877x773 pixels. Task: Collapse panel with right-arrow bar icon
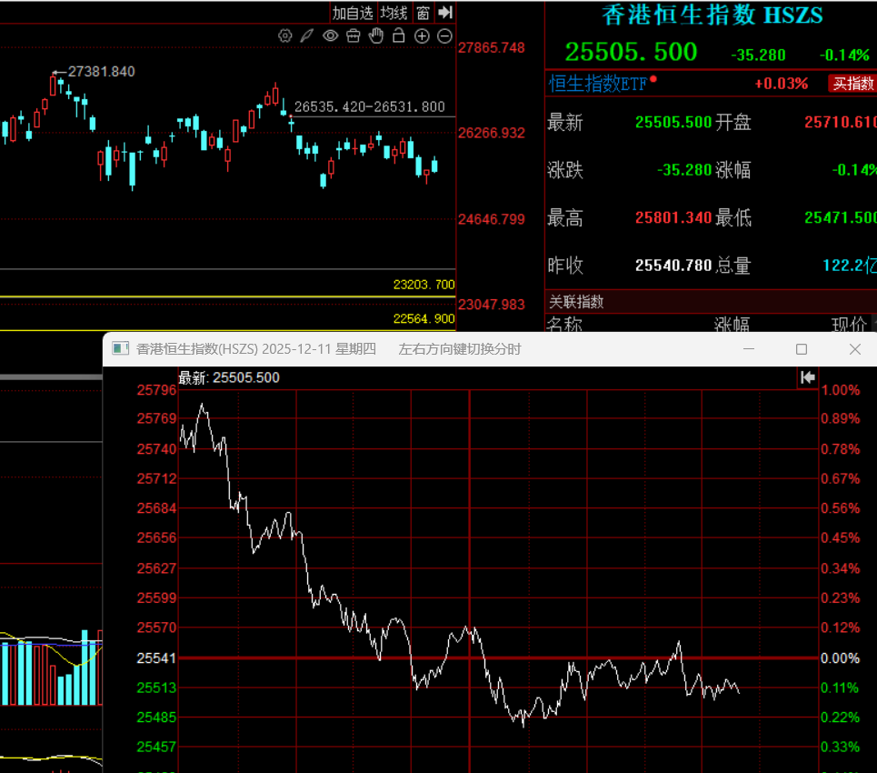tap(445, 13)
